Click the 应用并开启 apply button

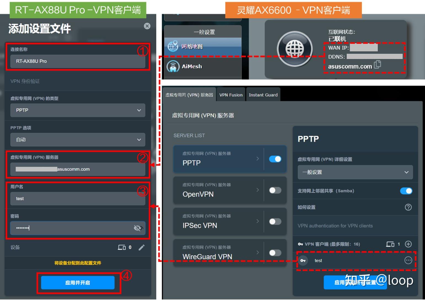click(78, 282)
